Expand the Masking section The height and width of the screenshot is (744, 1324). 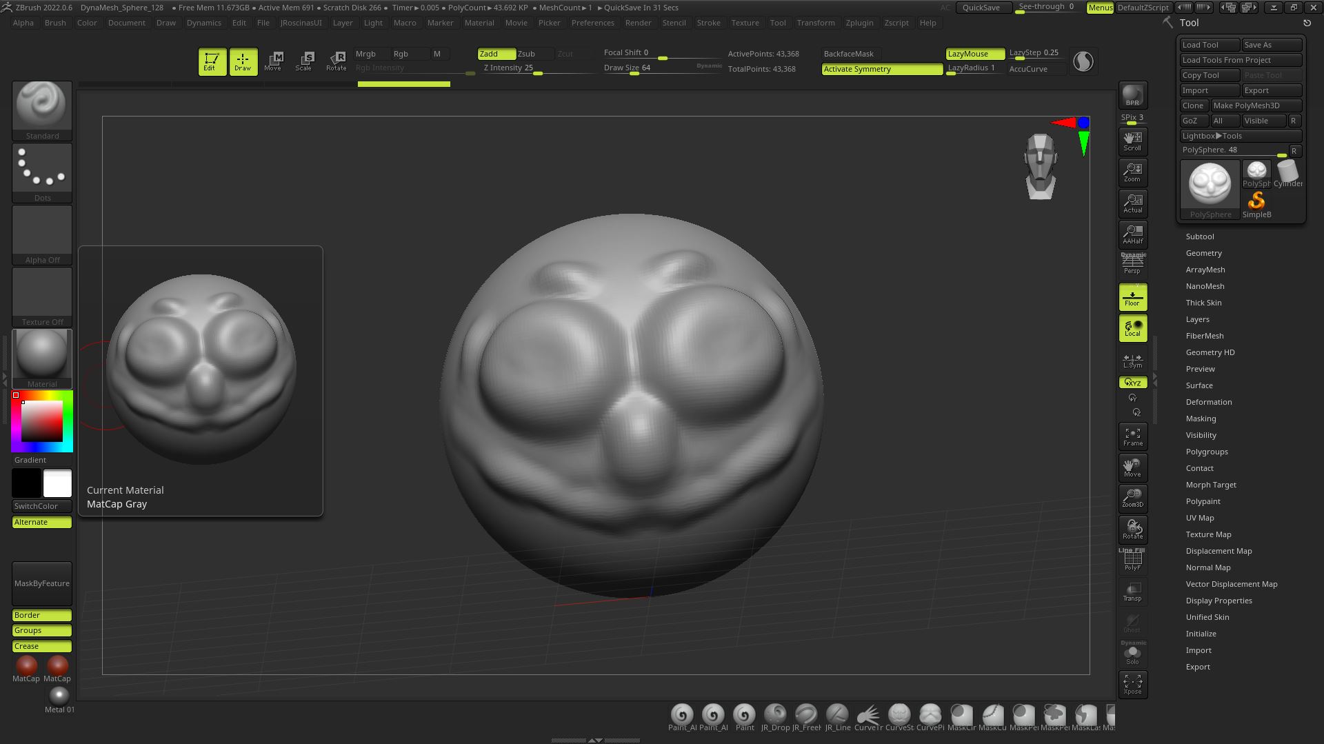[1201, 419]
